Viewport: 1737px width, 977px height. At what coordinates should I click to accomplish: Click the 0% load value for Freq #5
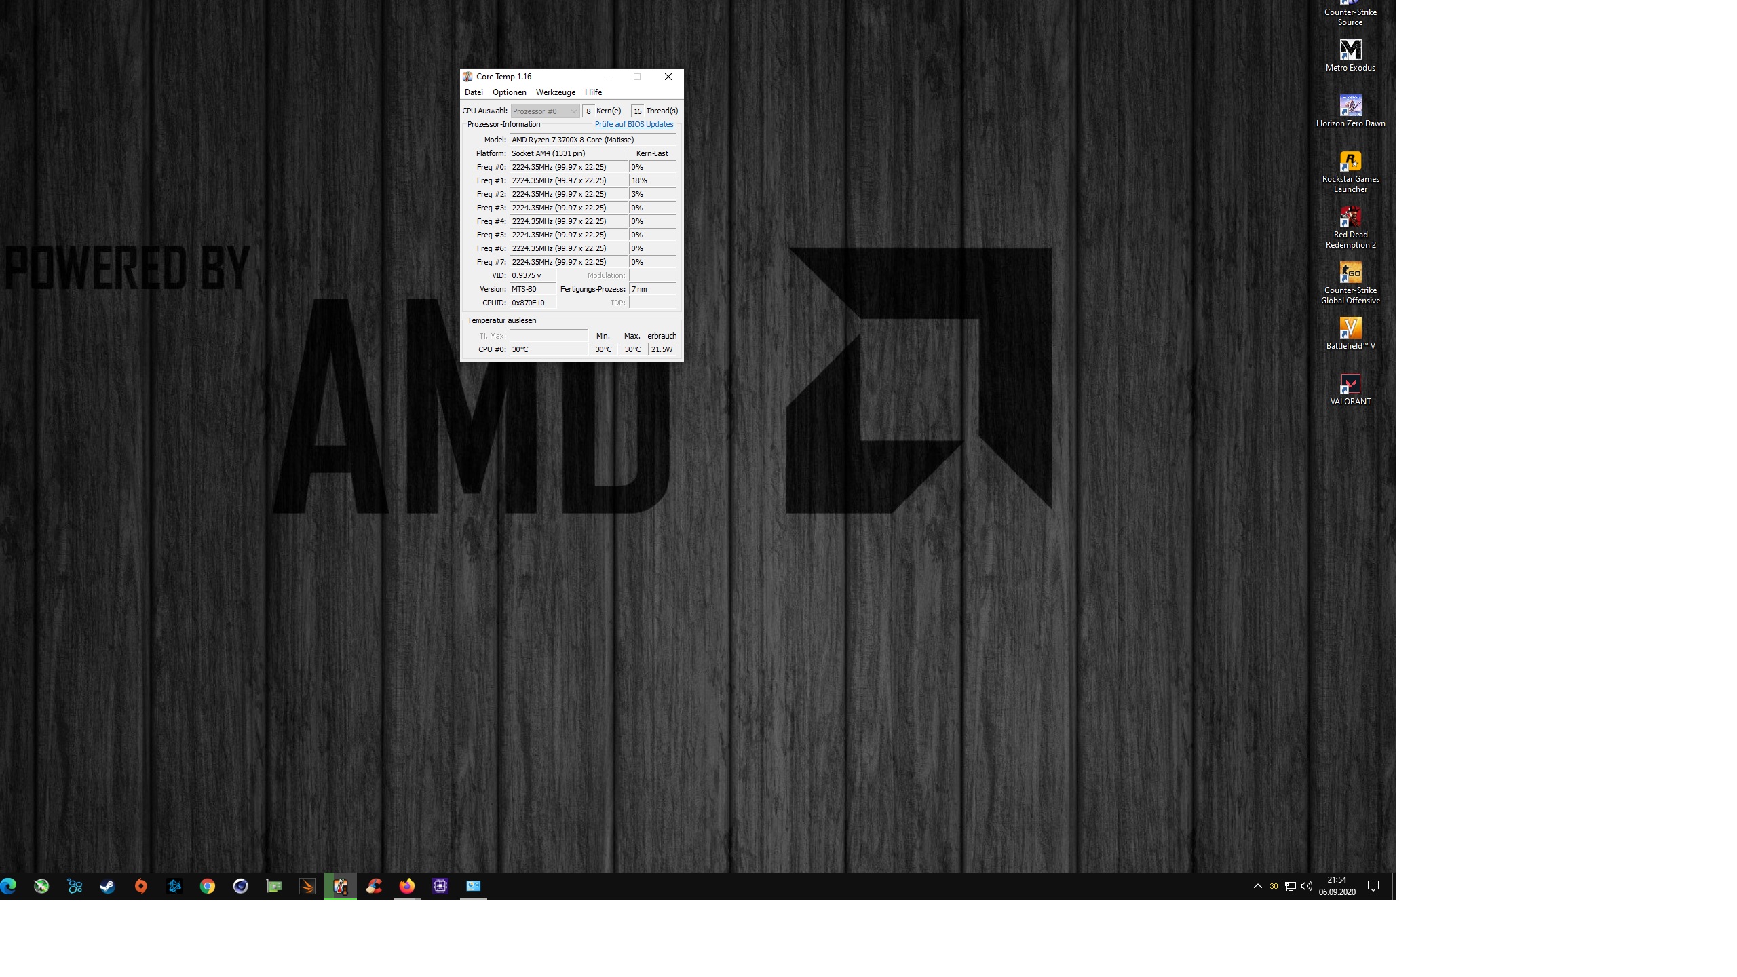point(652,235)
